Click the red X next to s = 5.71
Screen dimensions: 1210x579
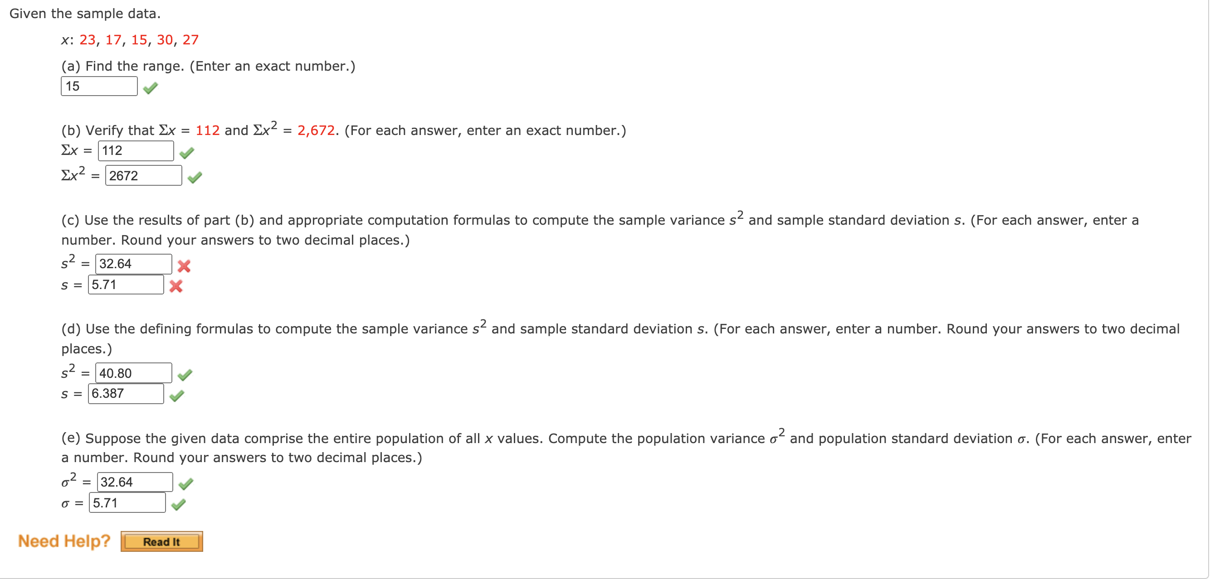pos(176,287)
